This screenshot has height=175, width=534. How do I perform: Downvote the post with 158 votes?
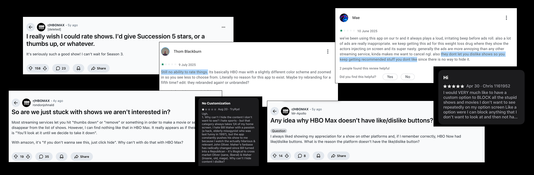click(45, 68)
